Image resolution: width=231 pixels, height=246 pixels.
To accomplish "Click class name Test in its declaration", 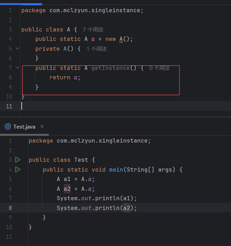I will 81,160.
